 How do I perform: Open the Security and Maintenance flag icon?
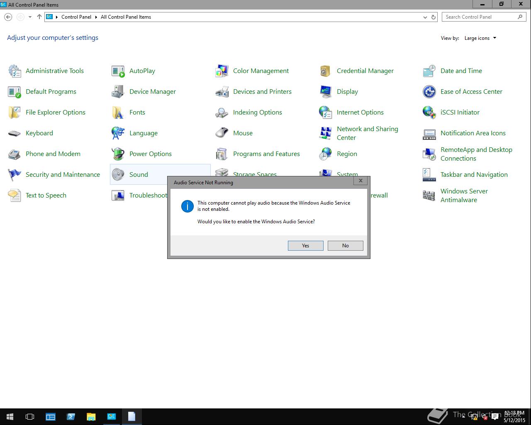click(15, 175)
